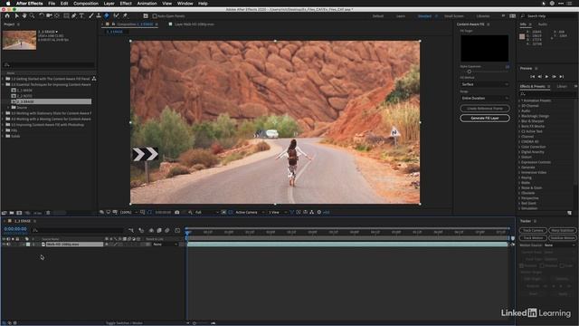This screenshot has width=579, height=326.
Task: Click the Info panel color swatch
Action: coord(522,36)
